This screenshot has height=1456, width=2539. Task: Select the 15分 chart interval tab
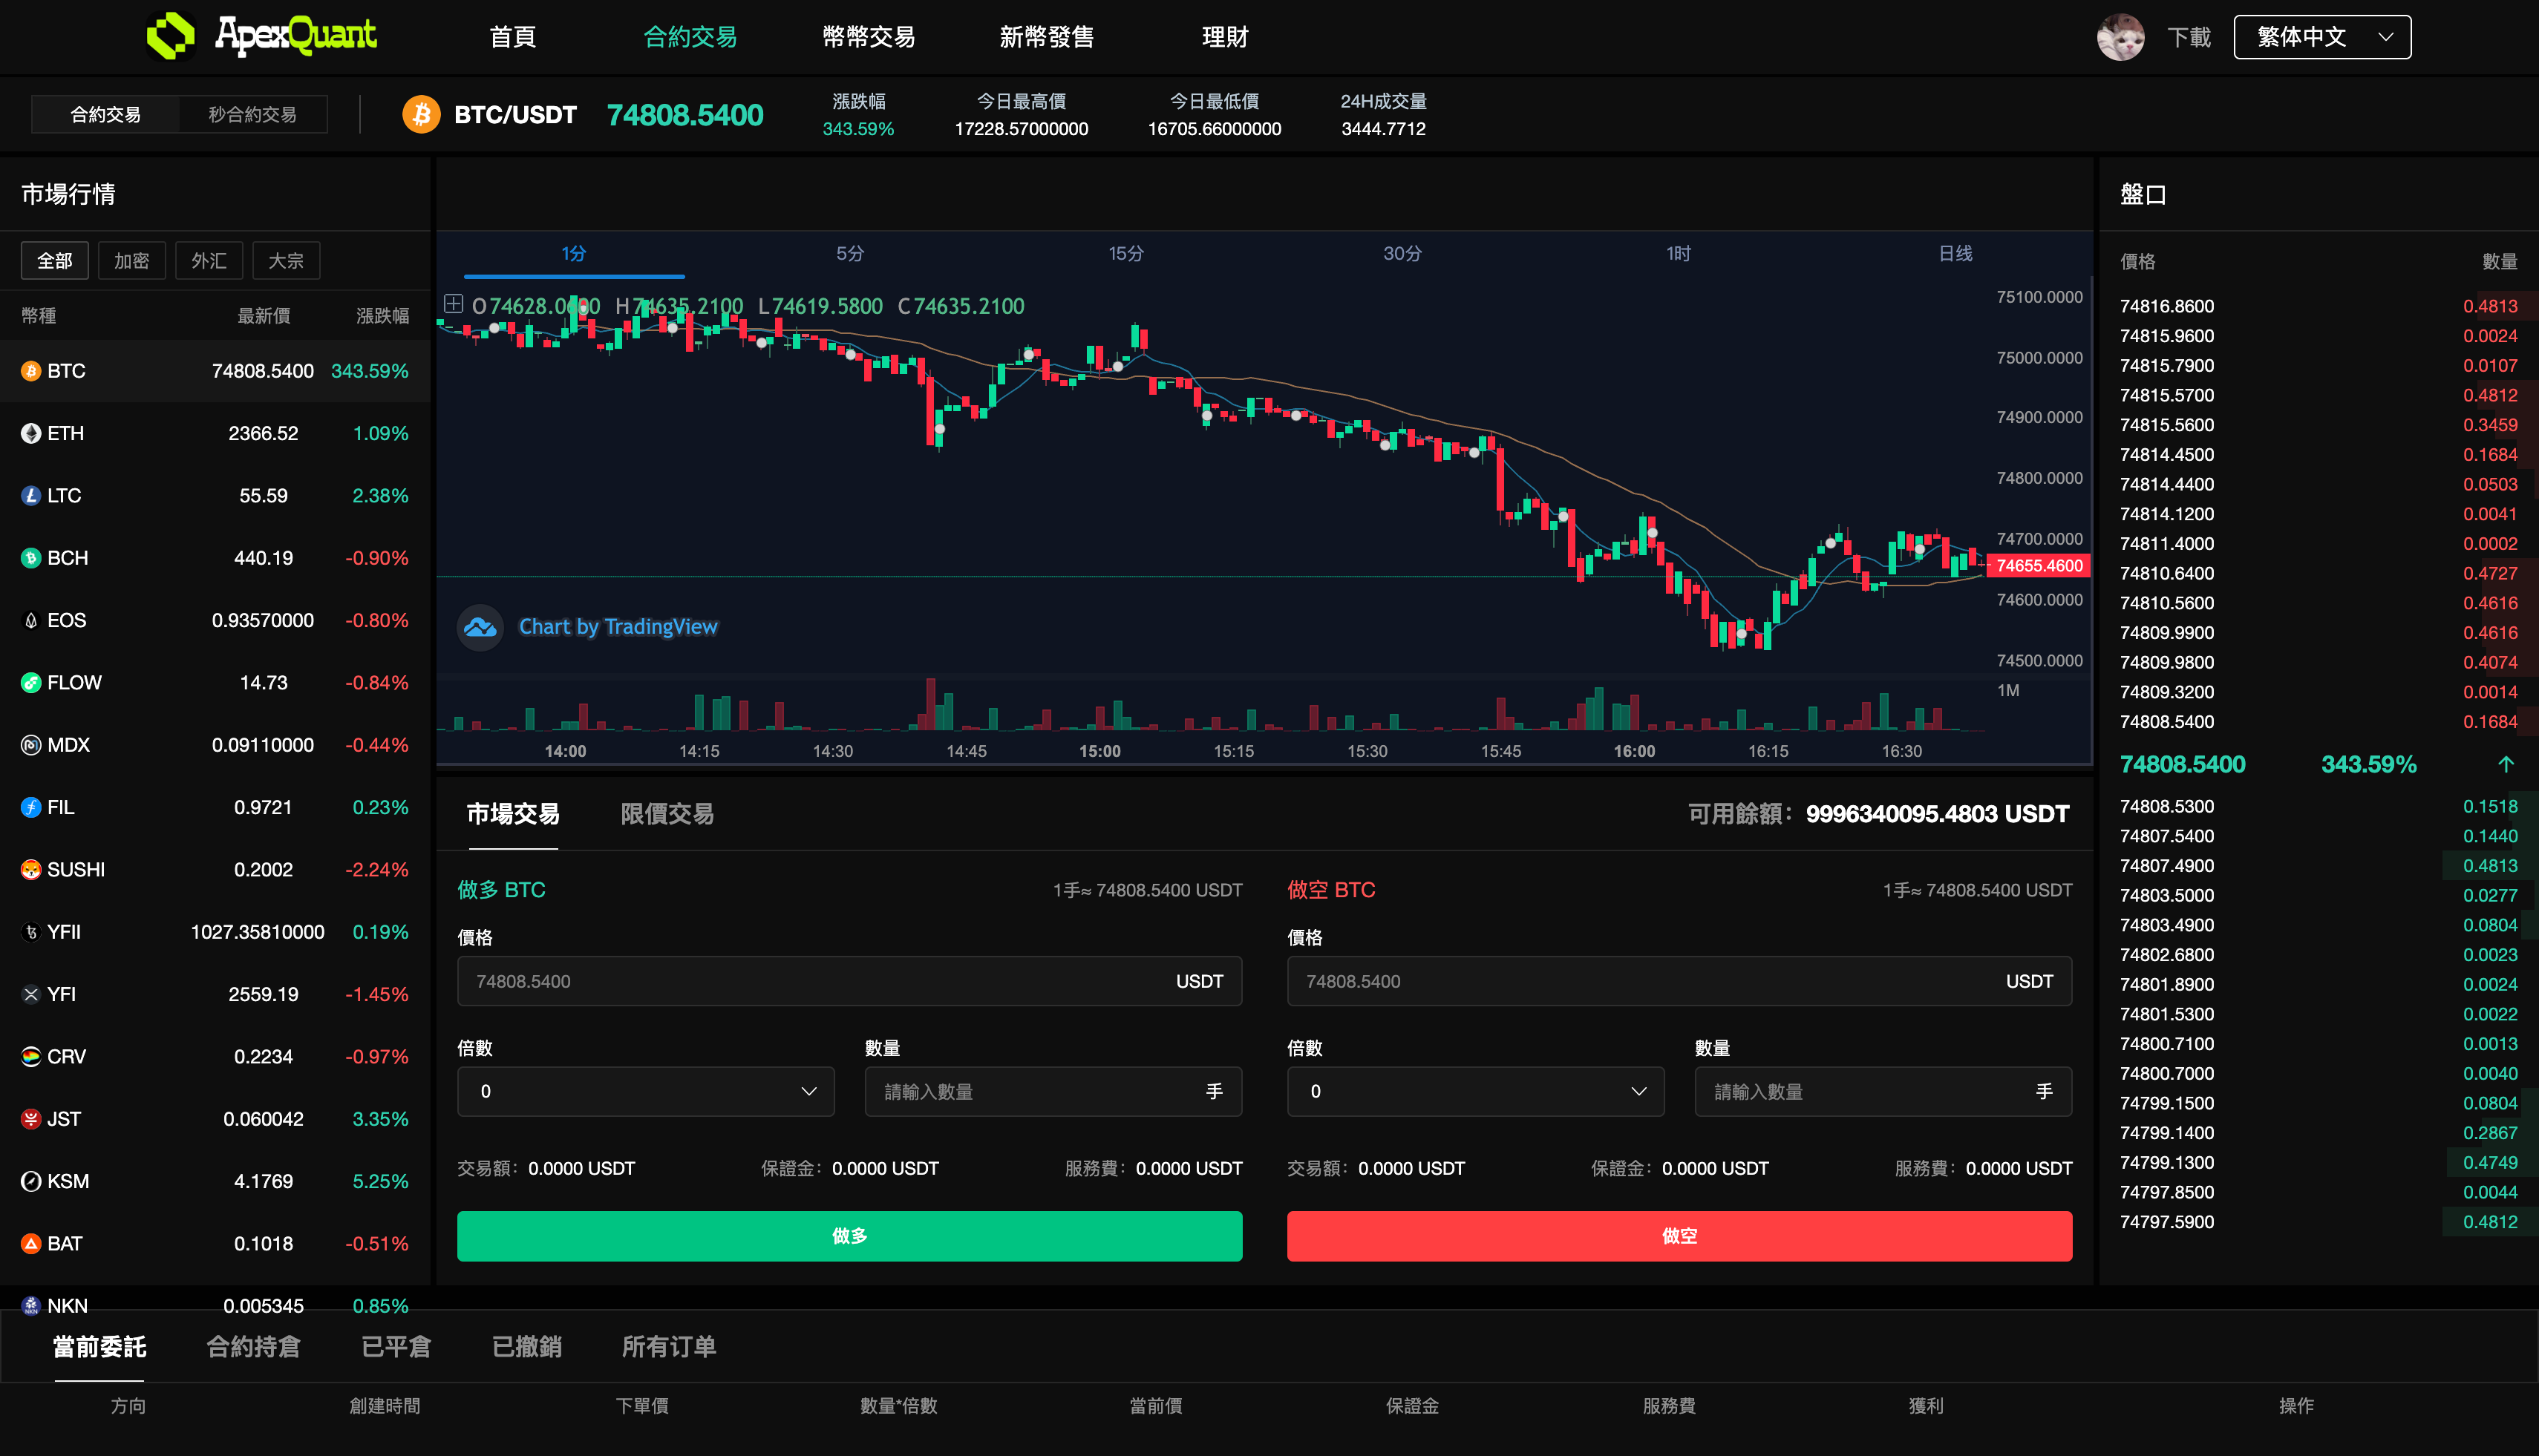[1125, 254]
